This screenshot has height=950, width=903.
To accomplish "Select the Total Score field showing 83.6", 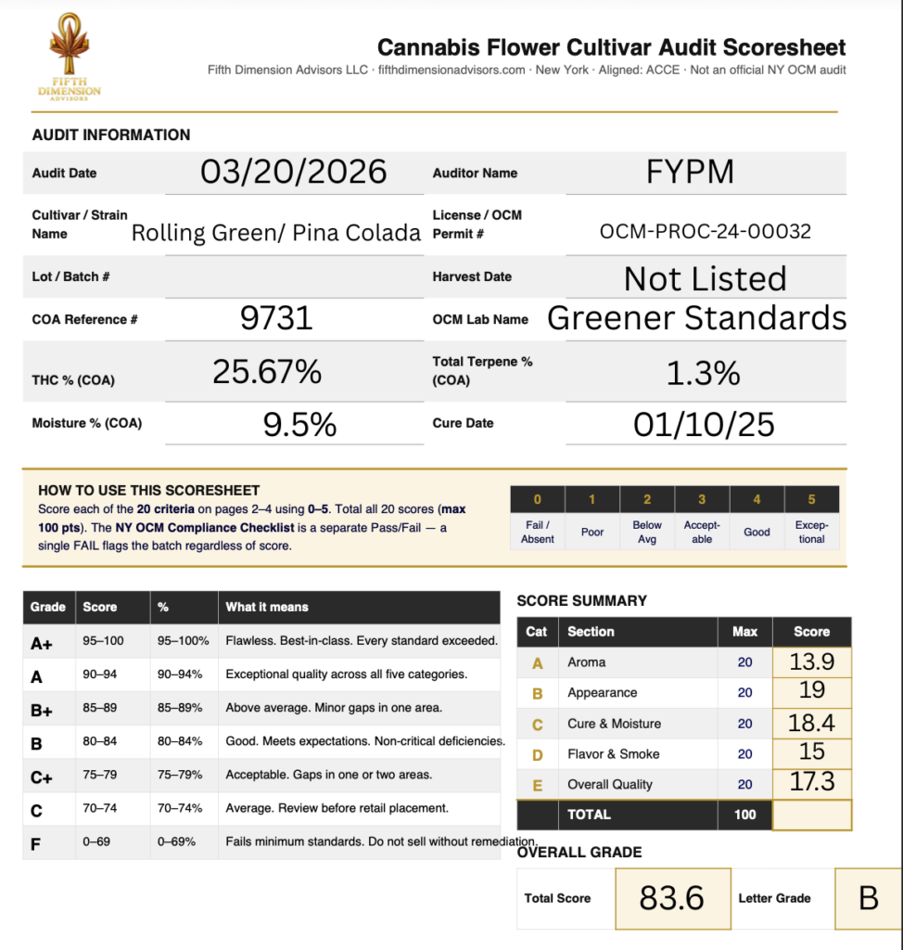I will click(x=672, y=898).
